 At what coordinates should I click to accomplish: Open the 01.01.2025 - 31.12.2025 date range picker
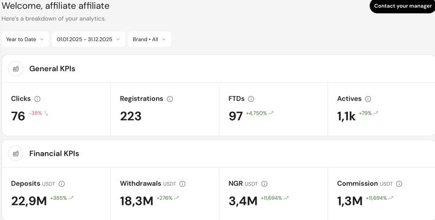[x=89, y=39]
